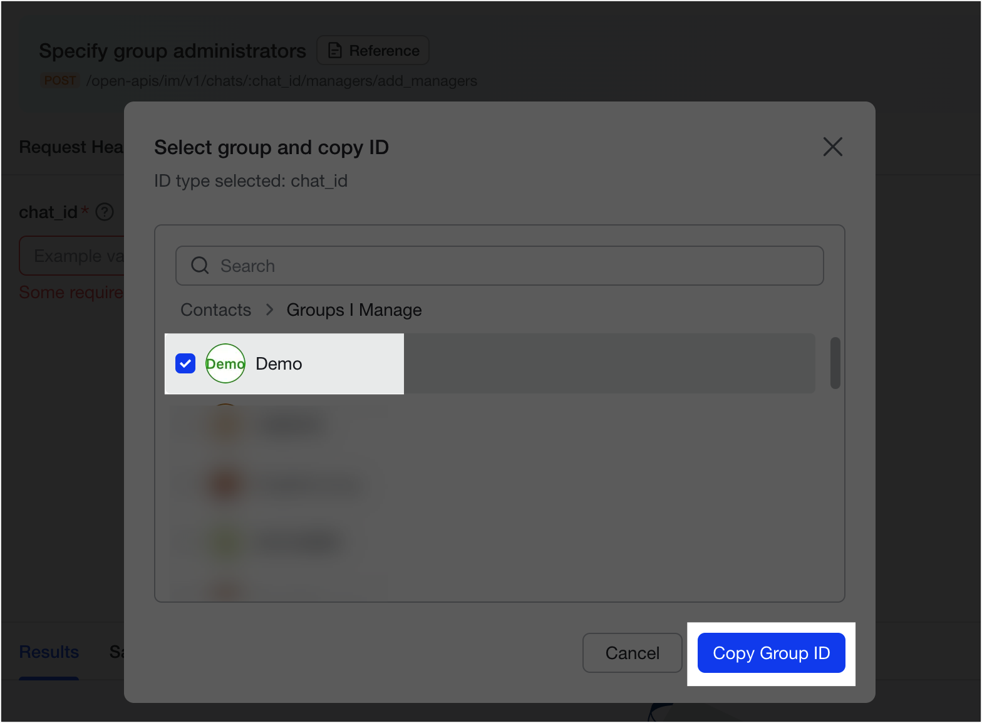Click the Demo group avatar
Image resolution: width=982 pixels, height=723 pixels.
pos(225,363)
